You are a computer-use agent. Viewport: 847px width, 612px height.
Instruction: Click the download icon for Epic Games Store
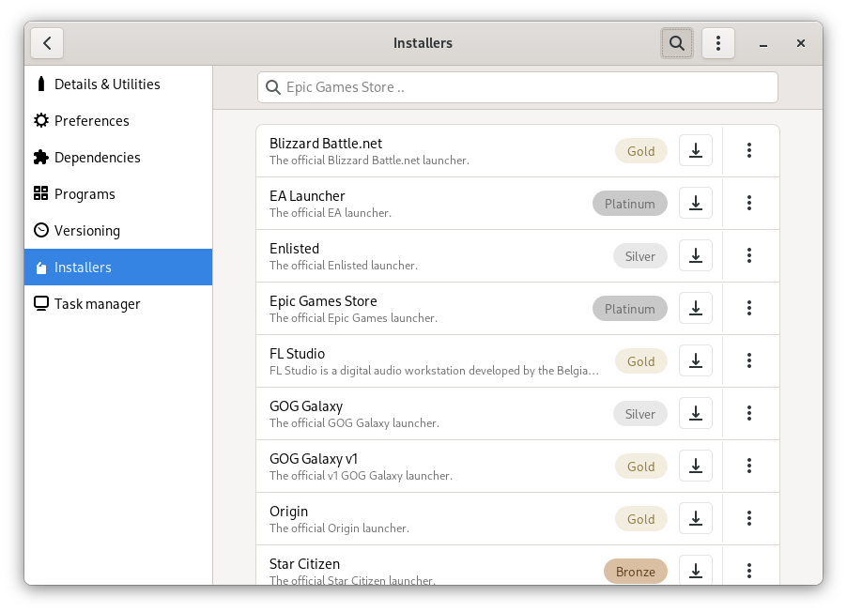click(696, 308)
